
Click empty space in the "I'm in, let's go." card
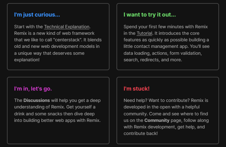58,134
